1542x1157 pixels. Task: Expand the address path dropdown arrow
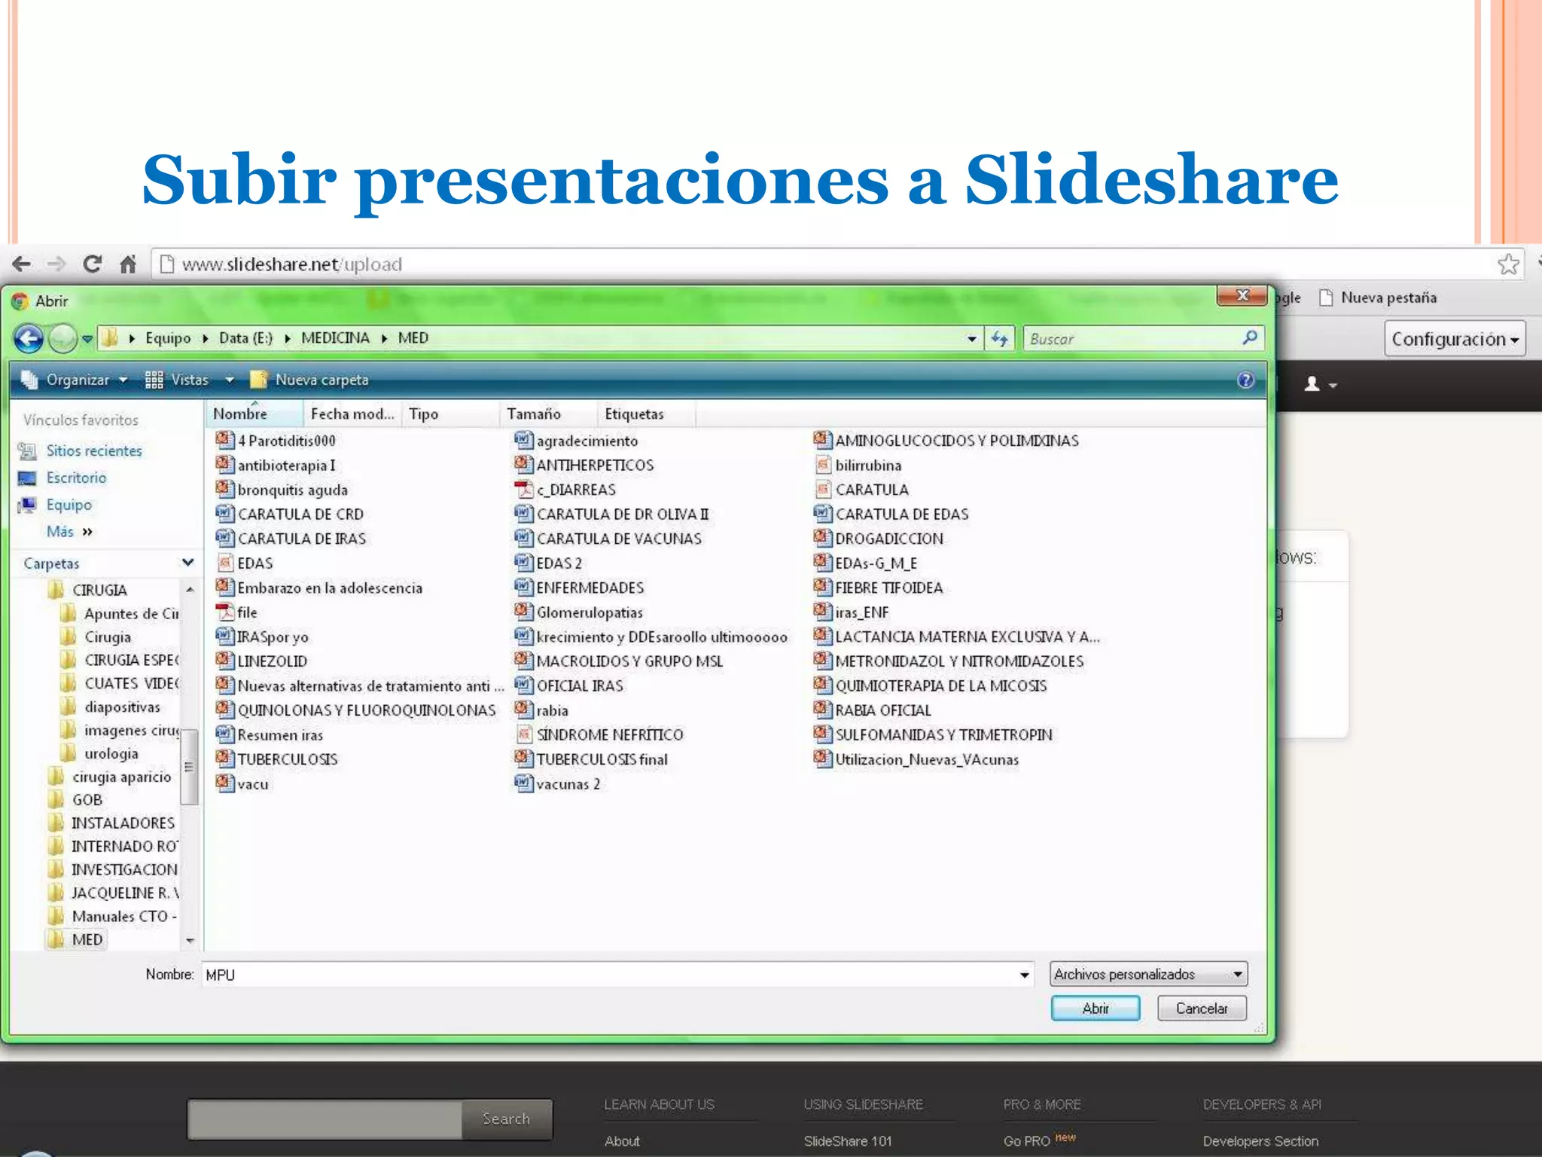pos(972,339)
